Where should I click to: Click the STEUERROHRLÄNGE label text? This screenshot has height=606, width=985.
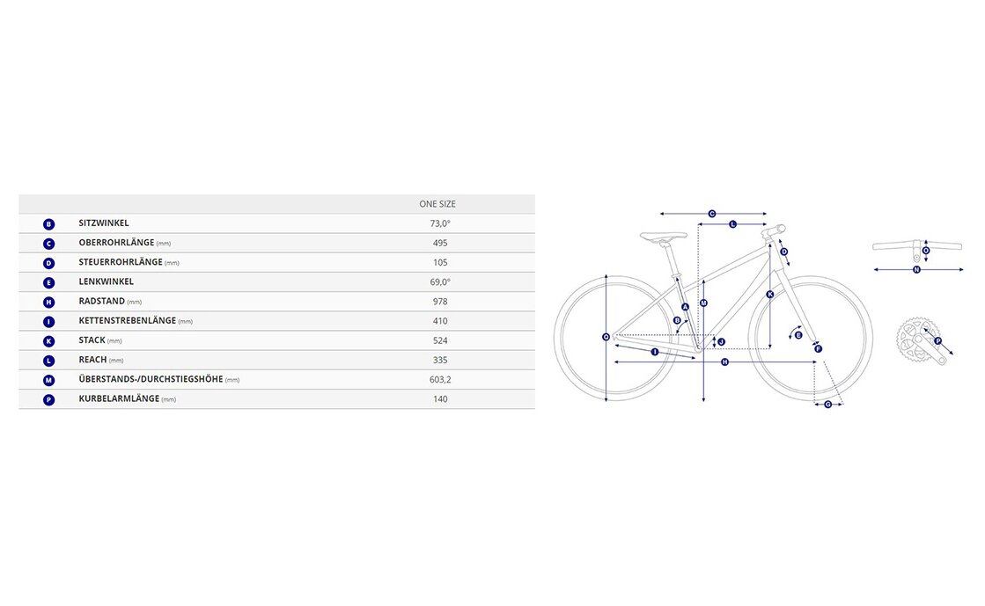click(x=120, y=263)
